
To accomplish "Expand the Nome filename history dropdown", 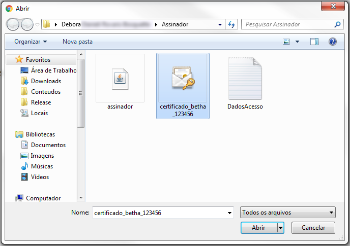I will [229, 213].
